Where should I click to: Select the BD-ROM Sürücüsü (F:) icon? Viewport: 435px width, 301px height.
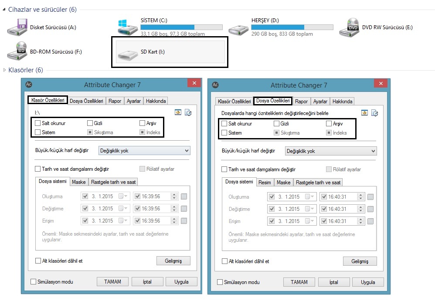click(17, 51)
